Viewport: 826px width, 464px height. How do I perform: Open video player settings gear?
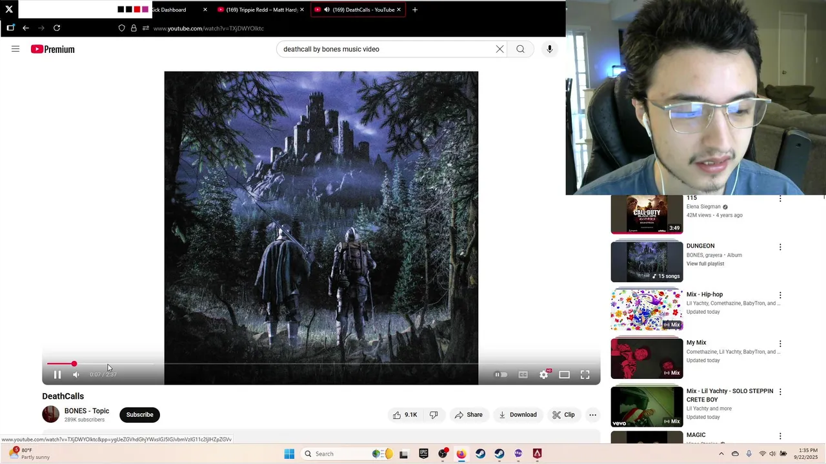(x=544, y=374)
